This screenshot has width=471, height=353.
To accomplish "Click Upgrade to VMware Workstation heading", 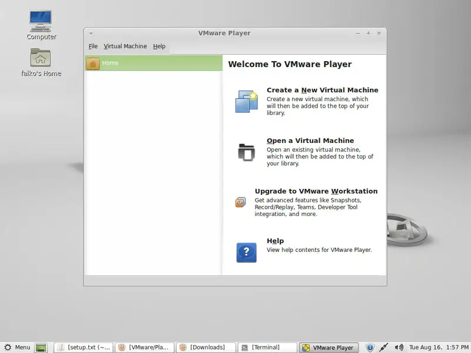I will click(x=316, y=191).
